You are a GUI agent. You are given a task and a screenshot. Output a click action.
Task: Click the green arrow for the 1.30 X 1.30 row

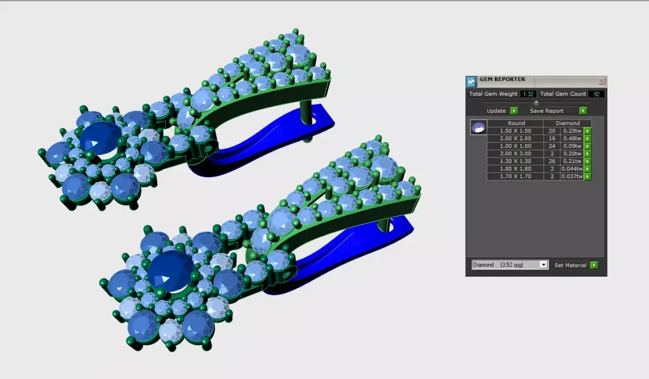587,161
